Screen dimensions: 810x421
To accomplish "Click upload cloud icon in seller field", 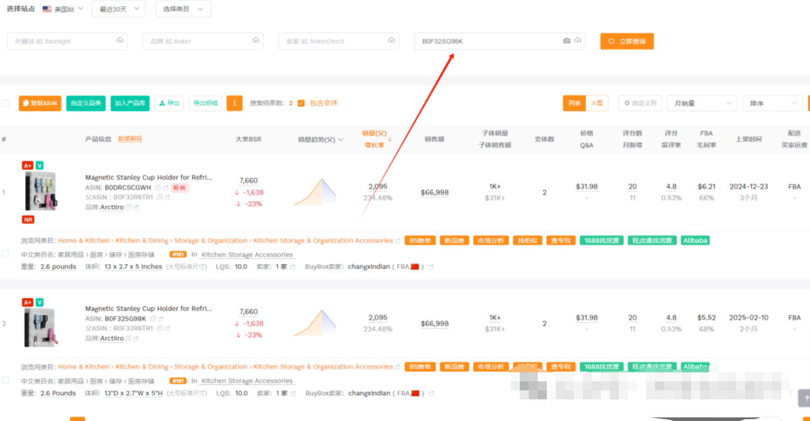I will point(392,40).
